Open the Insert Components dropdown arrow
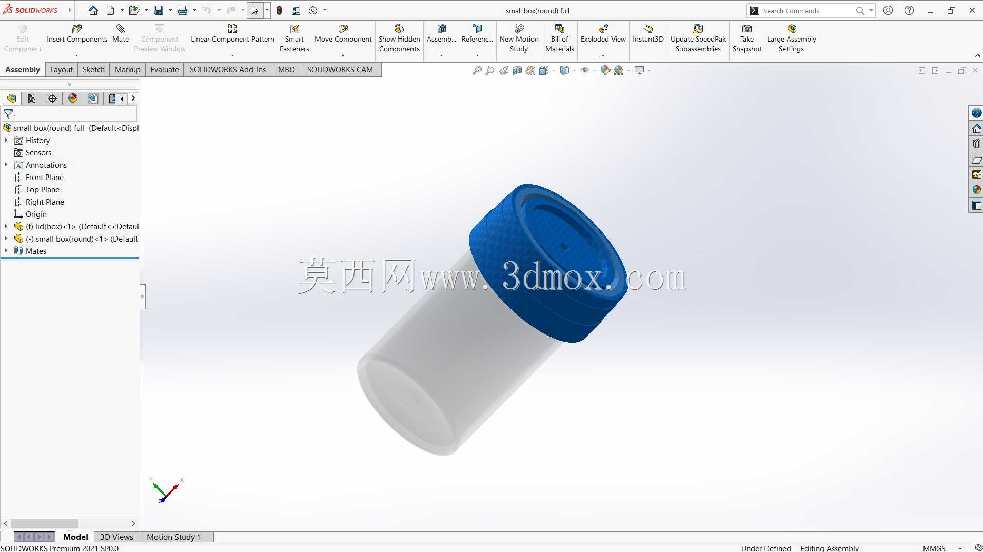The image size is (983, 552). (x=77, y=55)
